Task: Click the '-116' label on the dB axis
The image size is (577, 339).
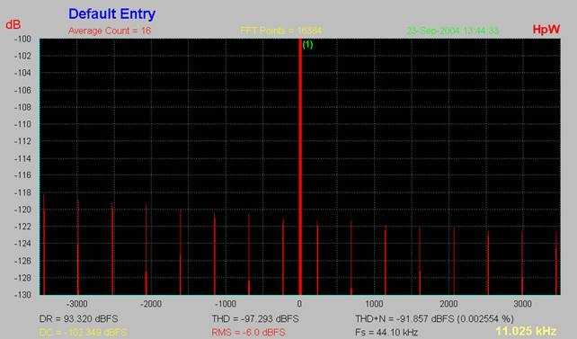Action: [22, 175]
